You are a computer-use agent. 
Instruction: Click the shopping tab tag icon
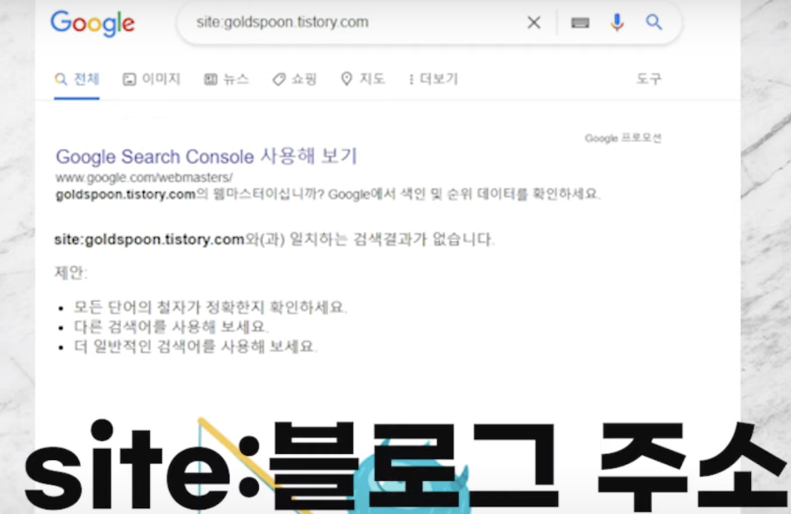click(x=279, y=79)
